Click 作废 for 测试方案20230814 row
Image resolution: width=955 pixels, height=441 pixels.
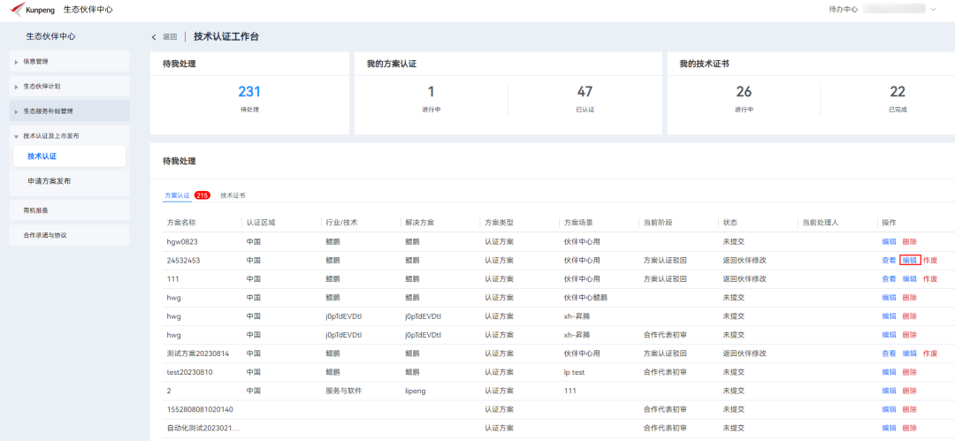(x=930, y=354)
